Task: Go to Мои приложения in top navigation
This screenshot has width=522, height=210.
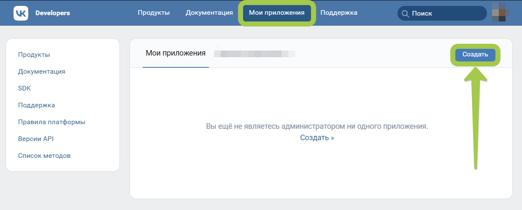Action: 277,13
